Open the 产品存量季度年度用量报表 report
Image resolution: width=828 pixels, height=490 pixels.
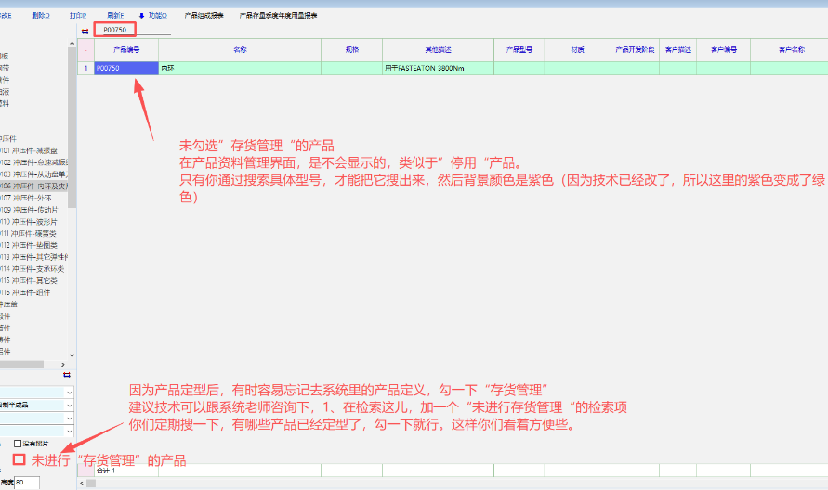pyautogui.click(x=278, y=16)
